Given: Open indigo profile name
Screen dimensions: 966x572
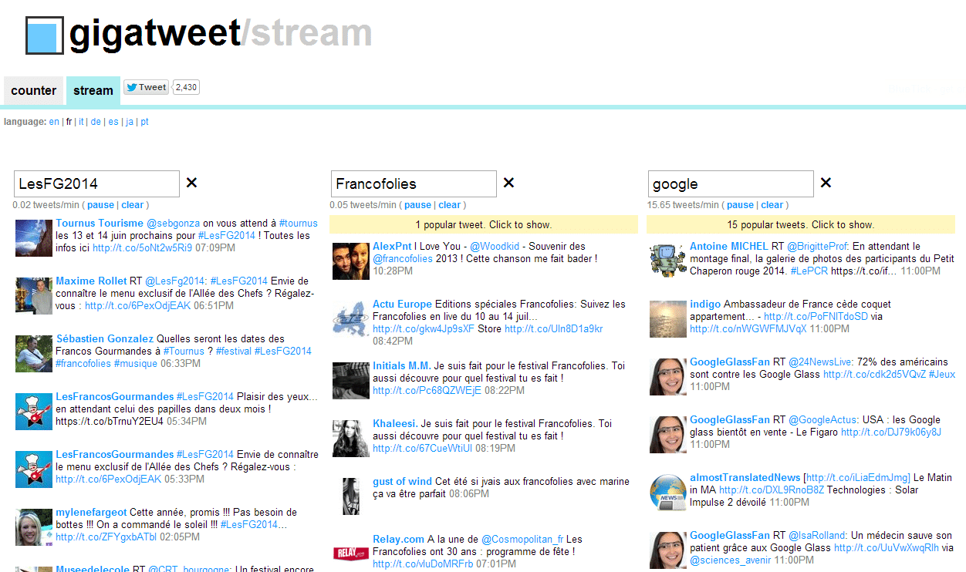Looking at the screenshot, I should click(705, 305).
